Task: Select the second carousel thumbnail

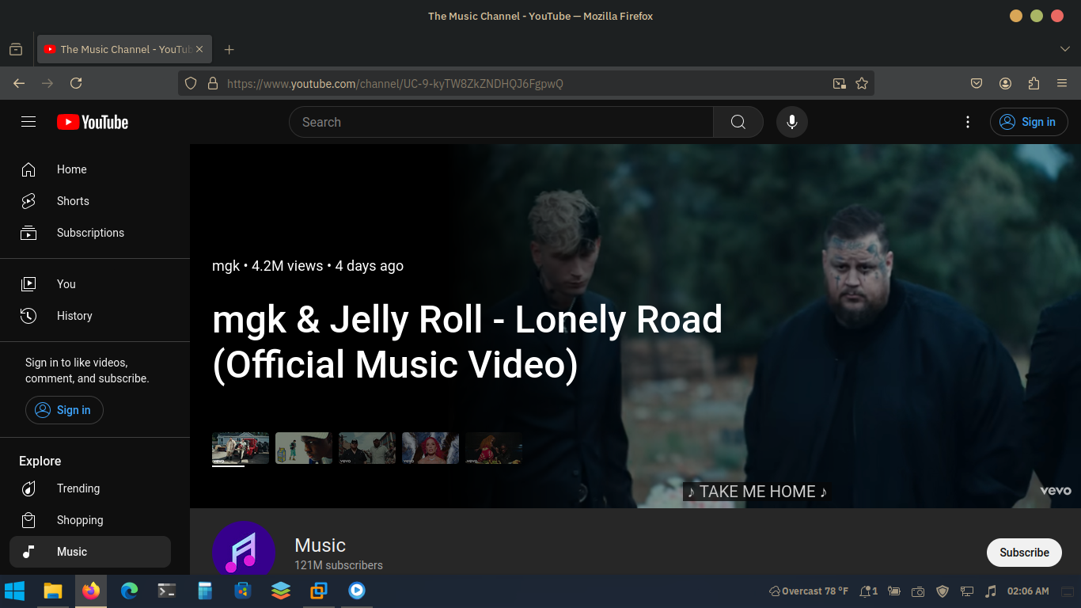Action: 304,448
